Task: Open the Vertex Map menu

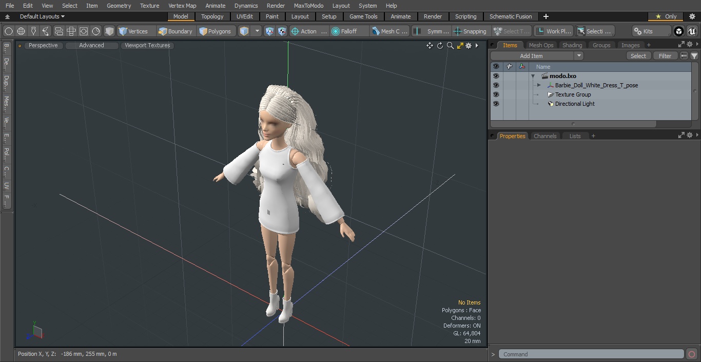Action: pyautogui.click(x=182, y=6)
